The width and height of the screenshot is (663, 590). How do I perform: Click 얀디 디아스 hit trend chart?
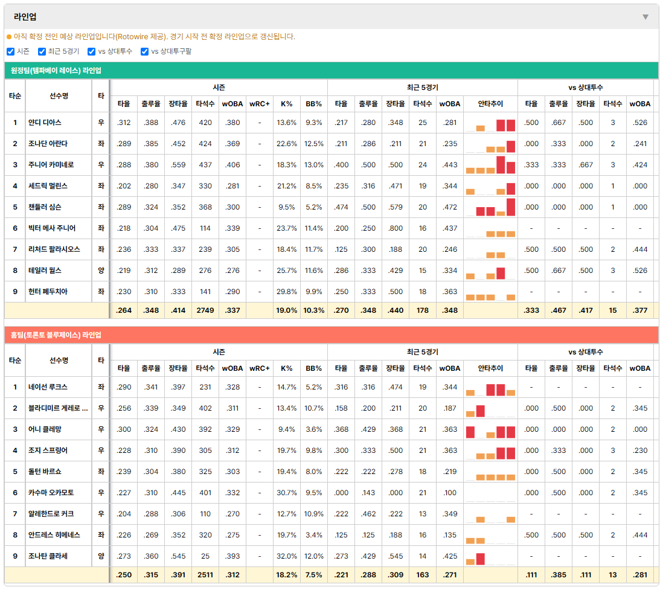pos(490,123)
